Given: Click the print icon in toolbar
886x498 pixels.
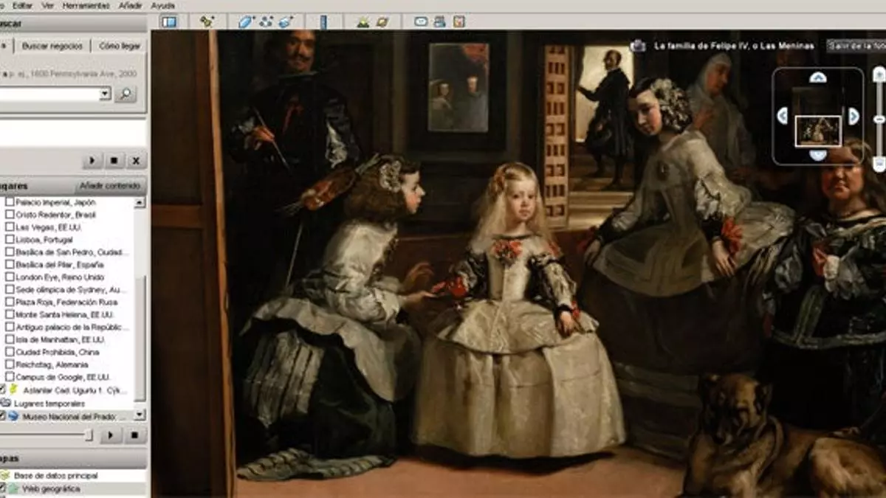Looking at the screenshot, I should (x=440, y=21).
